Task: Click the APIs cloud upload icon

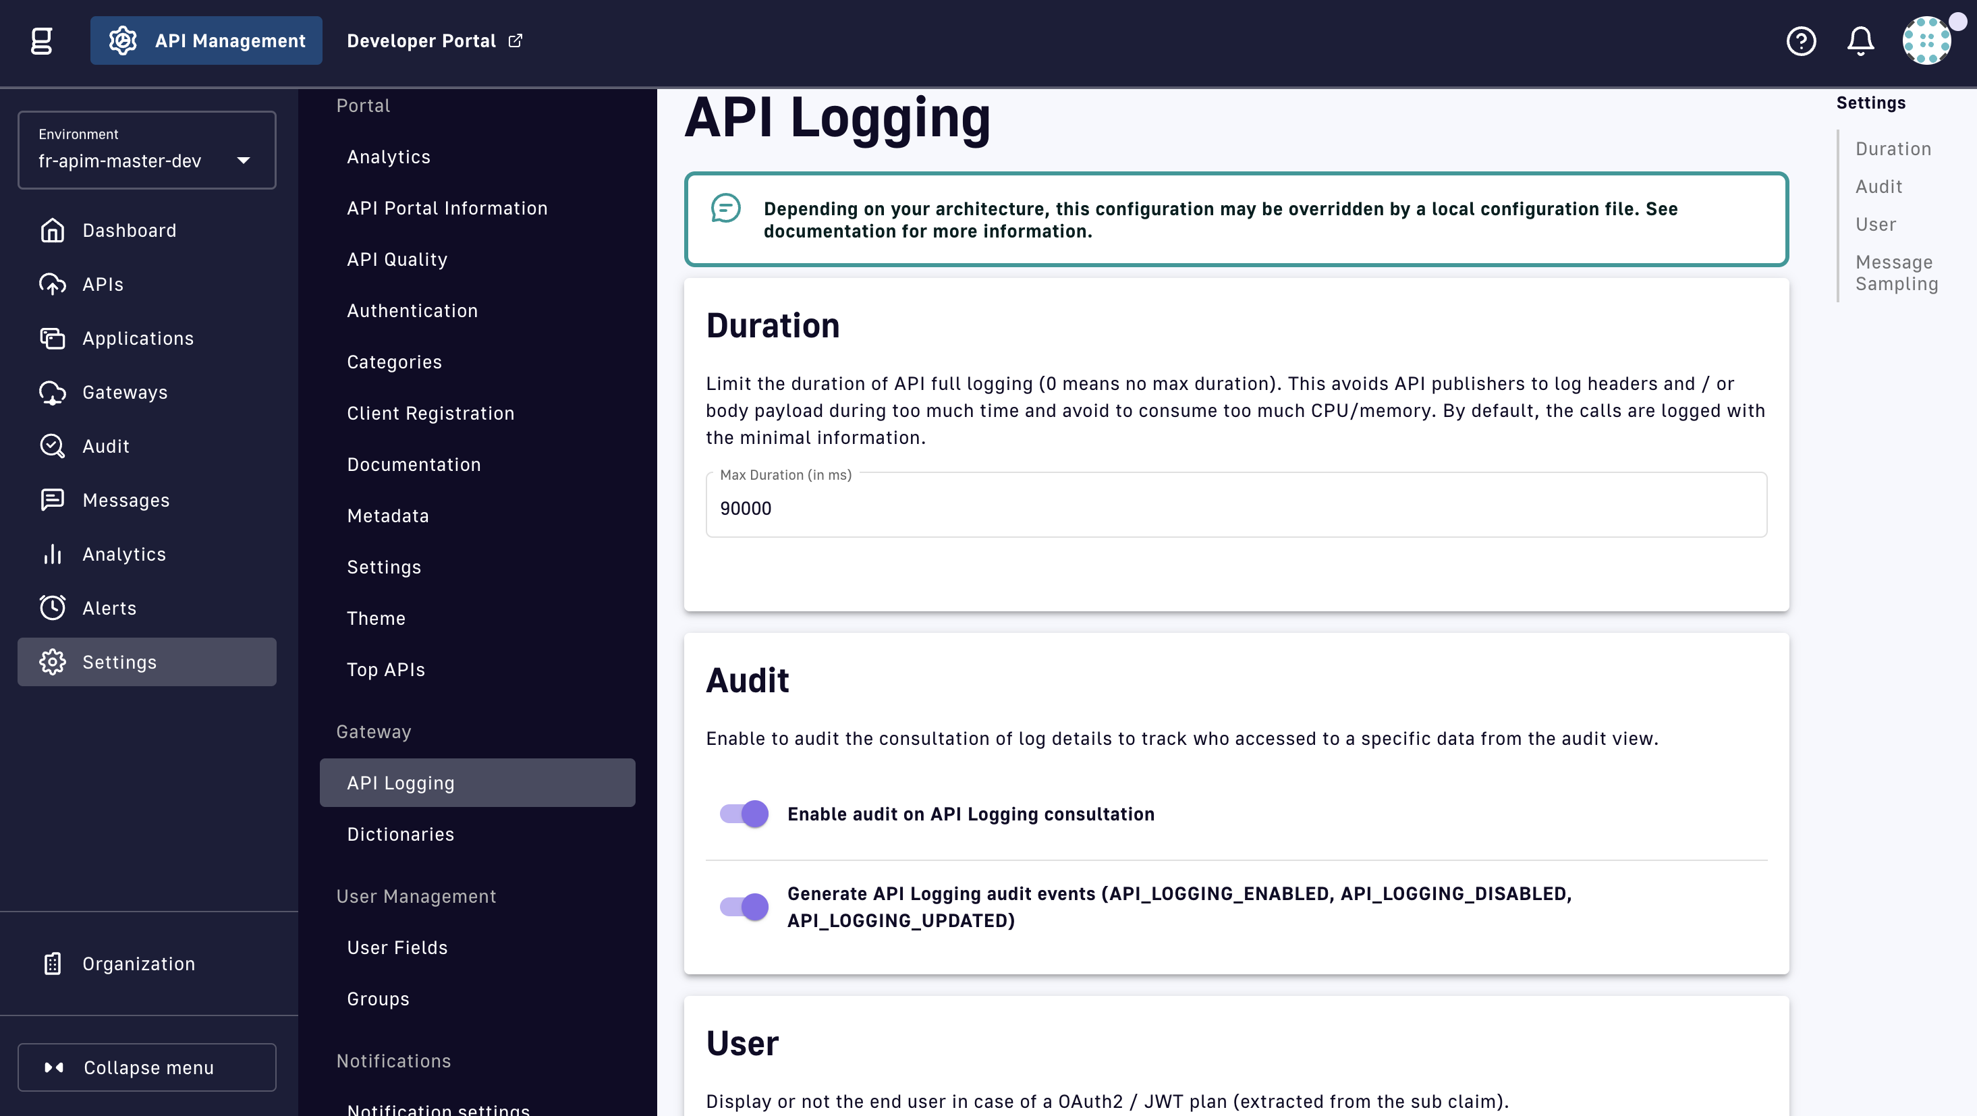Action: tap(52, 284)
